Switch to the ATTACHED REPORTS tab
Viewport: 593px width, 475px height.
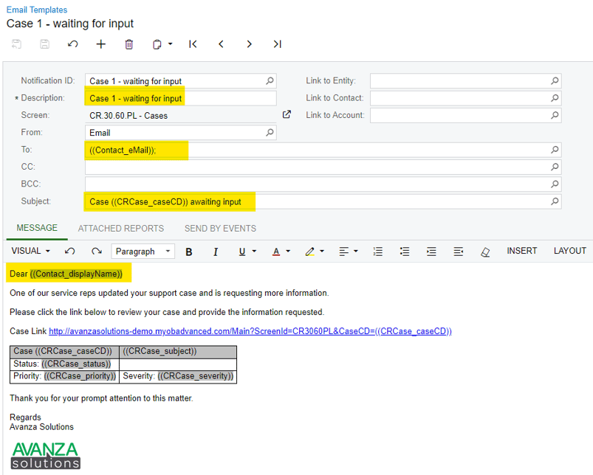click(x=121, y=229)
